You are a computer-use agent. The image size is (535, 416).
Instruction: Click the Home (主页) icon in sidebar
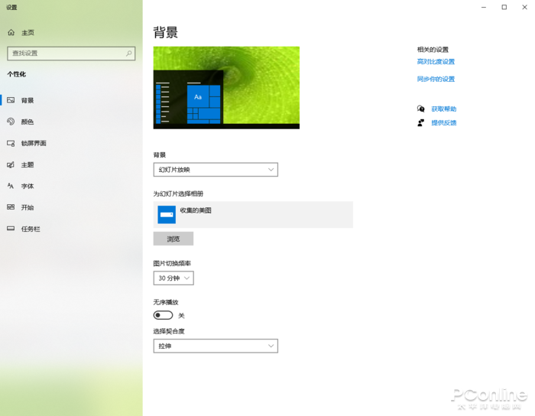(x=11, y=33)
